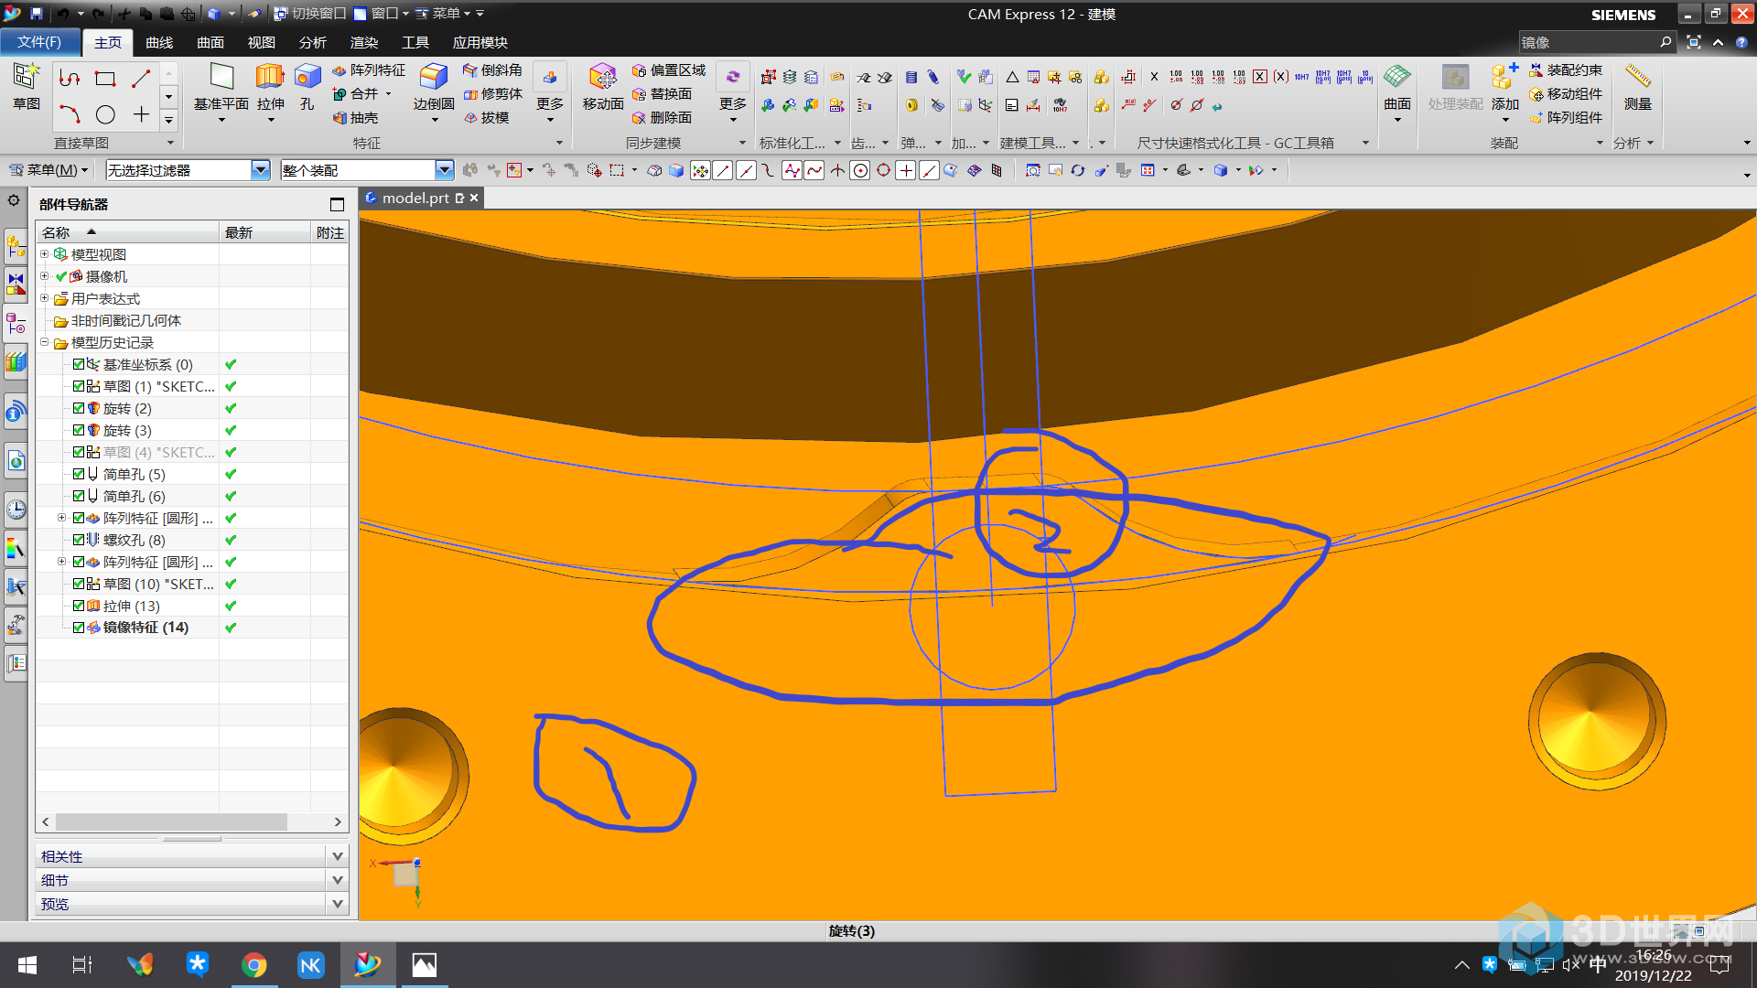Click the 合并 unite tool
1757x988 pixels.
355,94
